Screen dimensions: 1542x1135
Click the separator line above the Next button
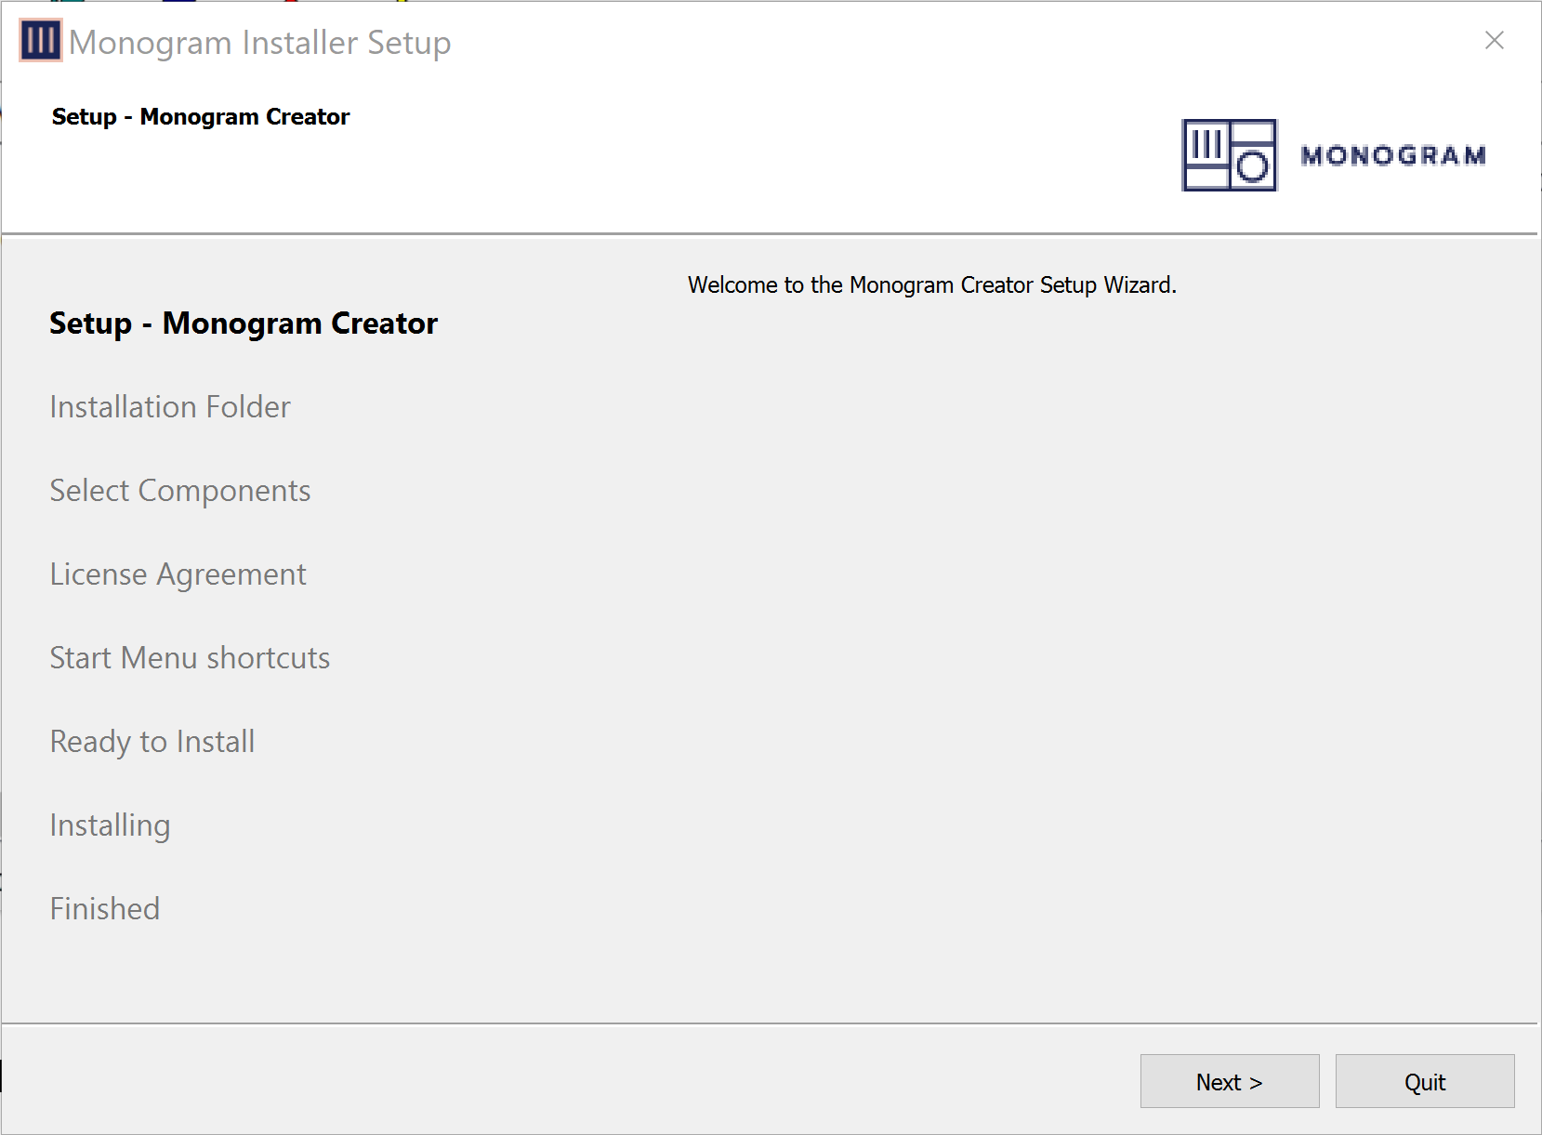(x=770, y=1023)
